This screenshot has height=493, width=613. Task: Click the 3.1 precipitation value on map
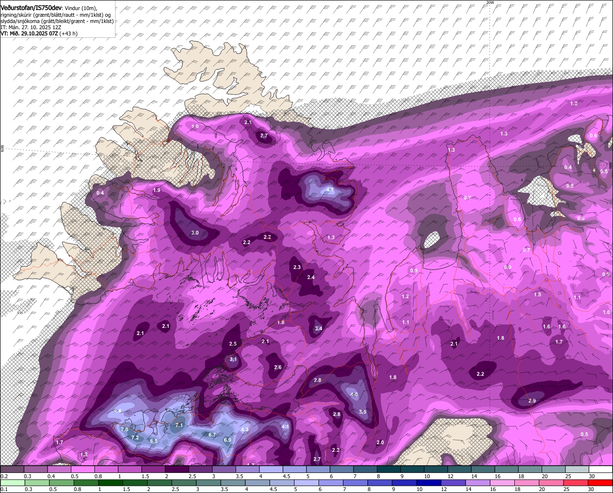233,359
